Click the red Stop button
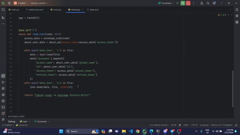Viewport: 240px width, 135px height. tap(188, 3)
